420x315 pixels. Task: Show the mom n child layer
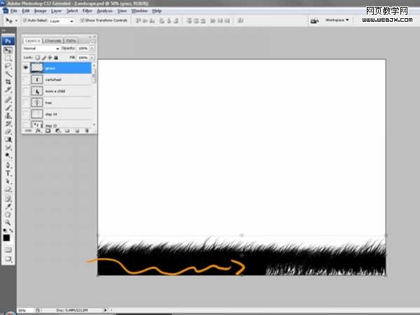tap(26, 91)
